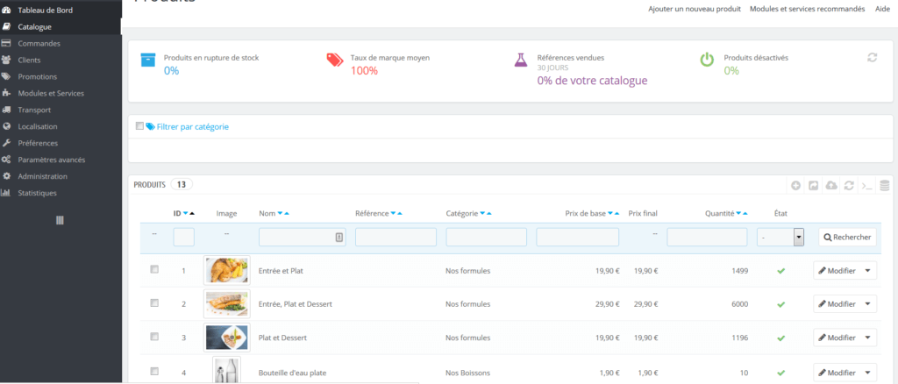
Task: Collapse the sidebar with bars icon
Action: [61, 220]
